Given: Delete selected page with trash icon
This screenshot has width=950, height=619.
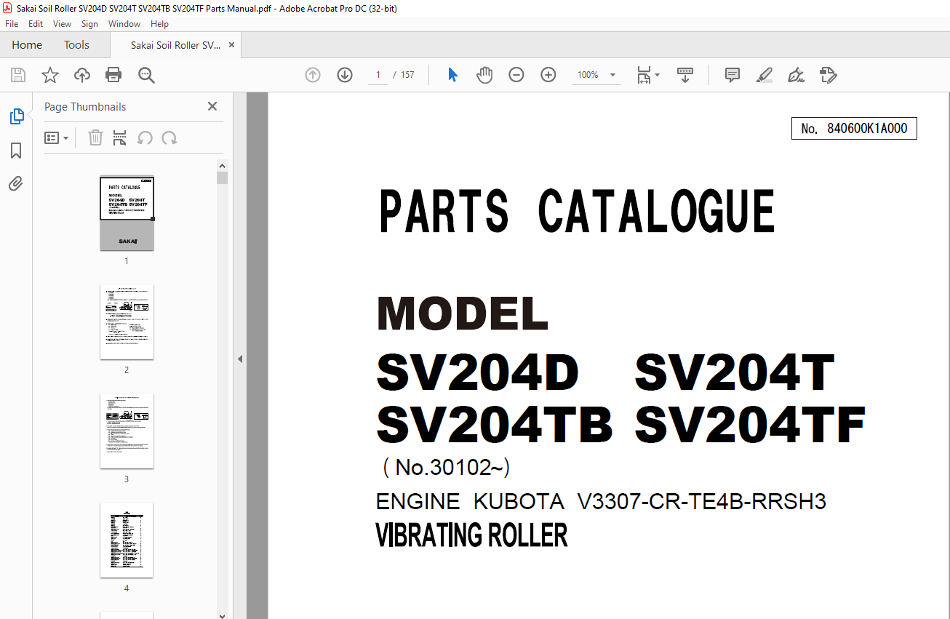Looking at the screenshot, I should pos(95,137).
